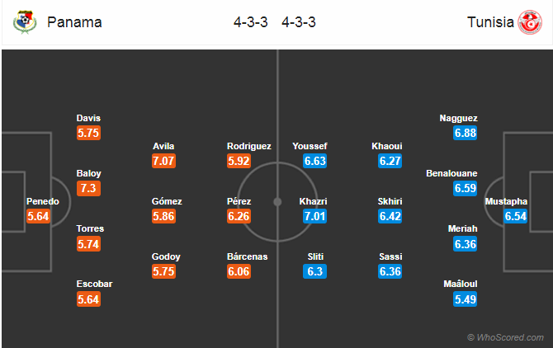Click the WhoScored.com watermark
This screenshot has height=348, width=553.
coord(505,337)
